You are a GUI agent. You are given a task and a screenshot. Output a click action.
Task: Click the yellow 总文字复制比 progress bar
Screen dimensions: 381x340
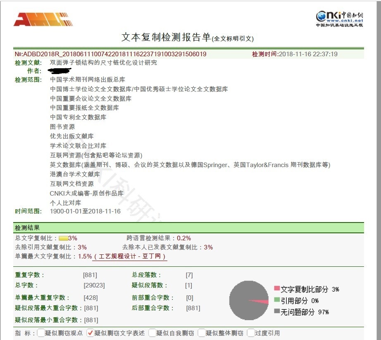[x=63, y=238]
